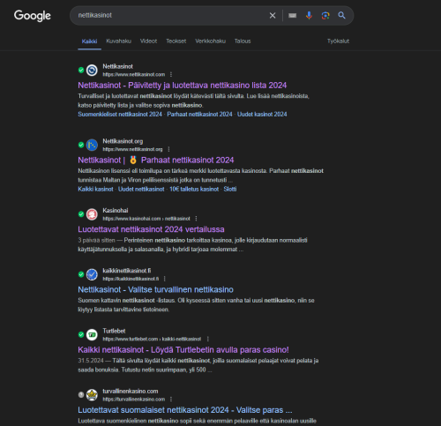Switch to the Teokset tab

pos(176,41)
